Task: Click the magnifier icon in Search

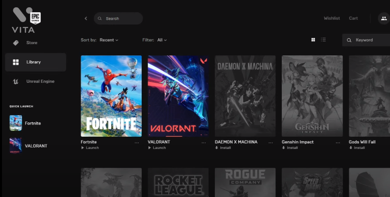Action: (x=100, y=18)
